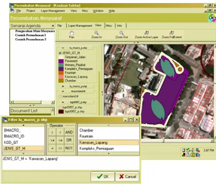The width and height of the screenshot is (216, 184).
Task: Click the Chamber olive color swatch
Action: [x=61, y=81]
